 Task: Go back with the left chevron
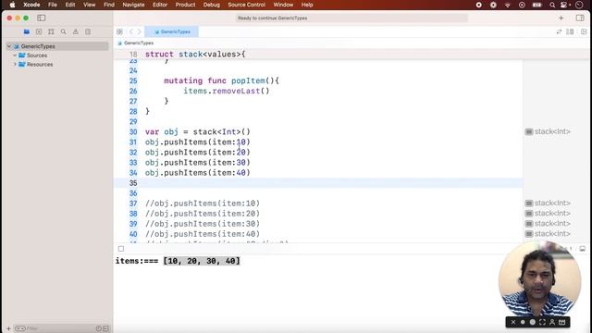click(131, 31)
